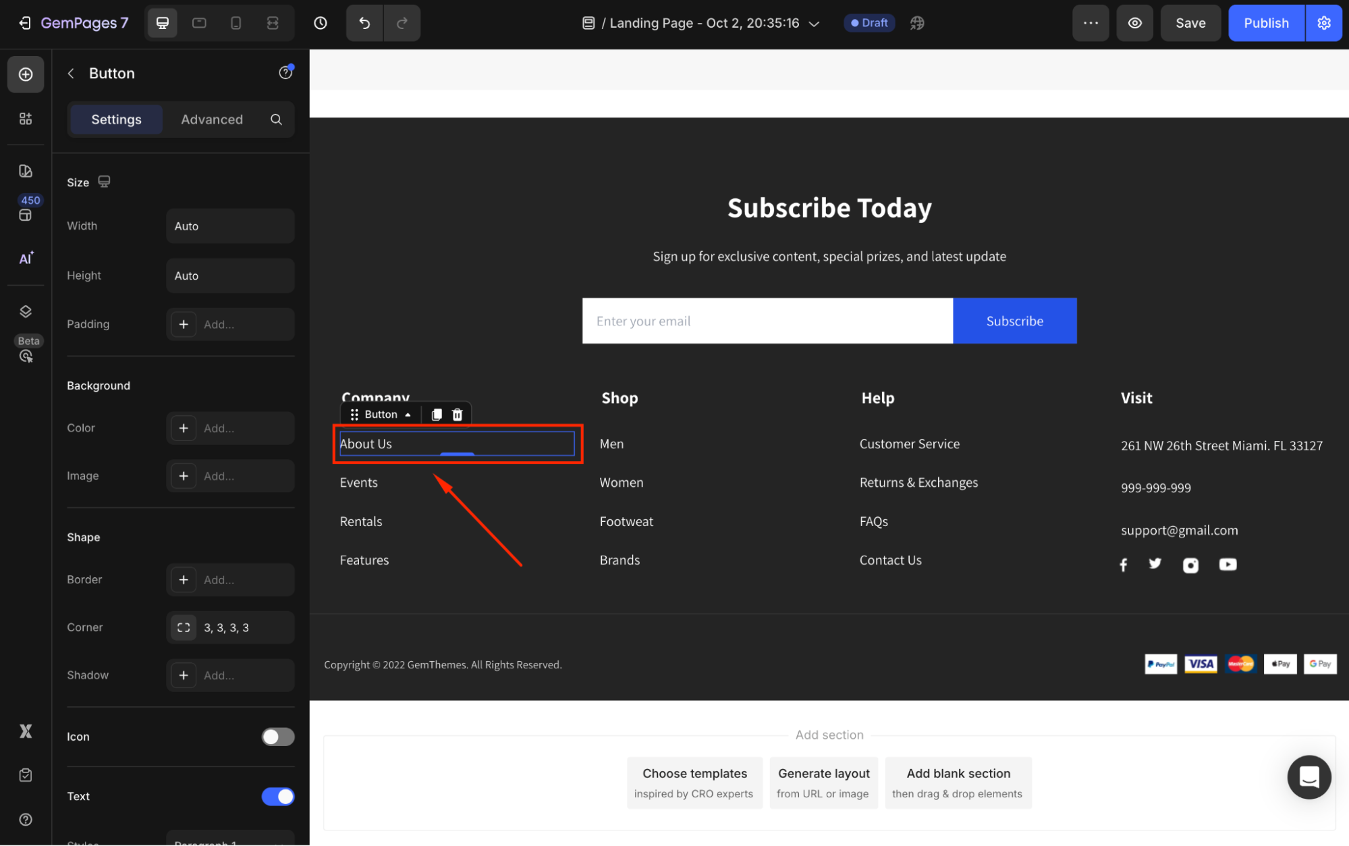
Task: Delete the selected Button element
Action: click(x=457, y=415)
